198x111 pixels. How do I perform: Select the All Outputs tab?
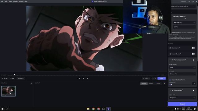tap(144, 84)
